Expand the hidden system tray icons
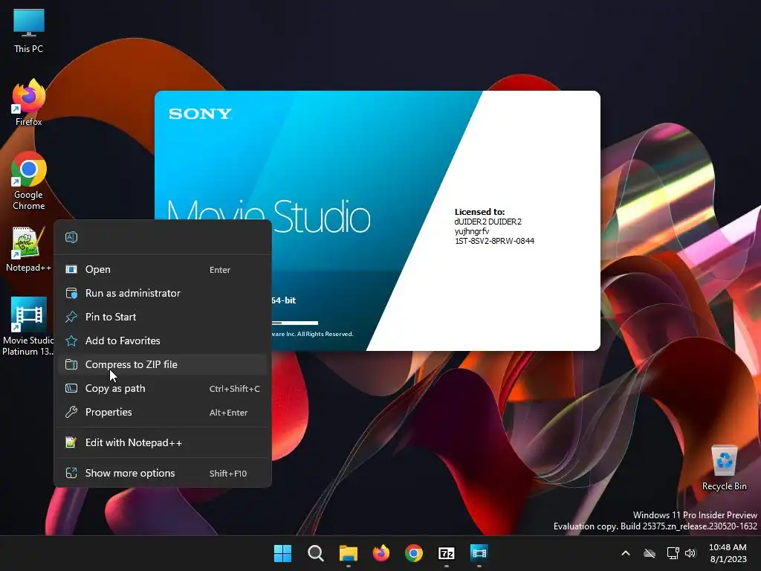Viewport: 761px width, 571px height. pos(626,553)
